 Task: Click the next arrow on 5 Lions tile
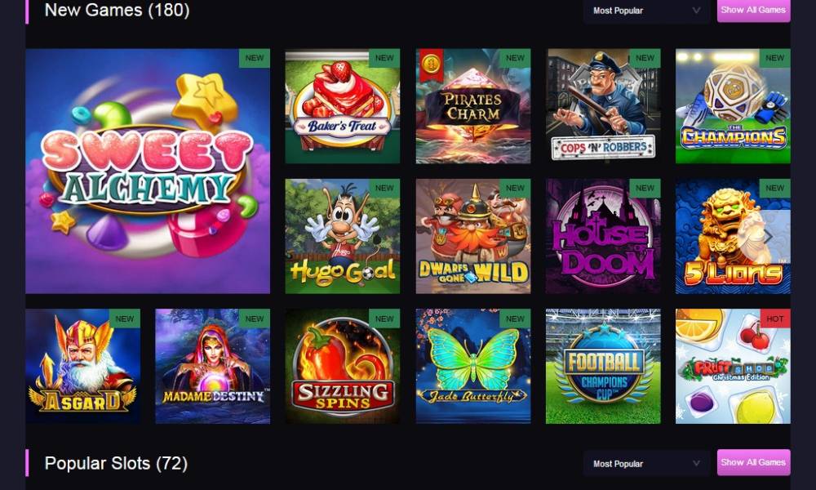768,237
